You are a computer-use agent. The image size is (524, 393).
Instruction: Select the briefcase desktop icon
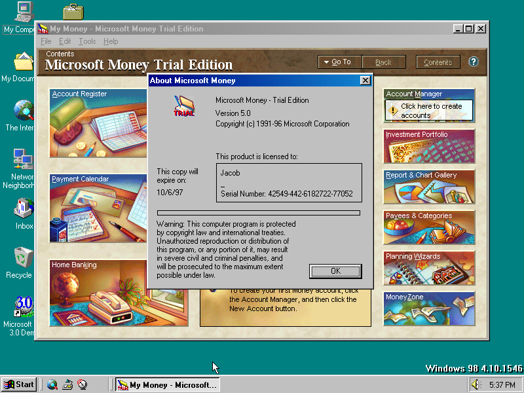(73, 12)
